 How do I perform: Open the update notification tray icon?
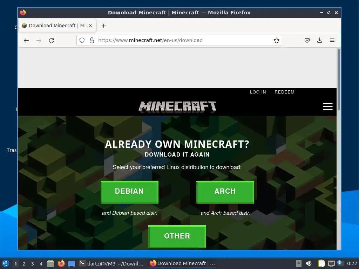point(340,263)
